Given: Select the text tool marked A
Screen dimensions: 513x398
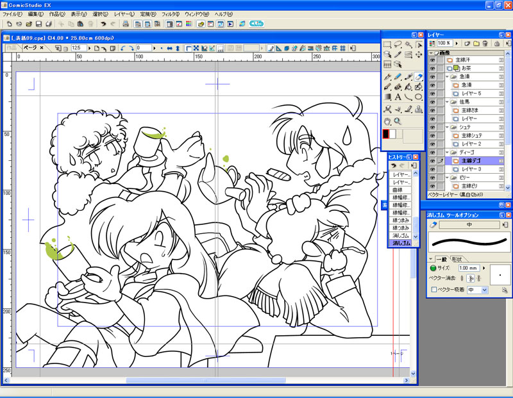Looking at the screenshot, I should point(398,97).
